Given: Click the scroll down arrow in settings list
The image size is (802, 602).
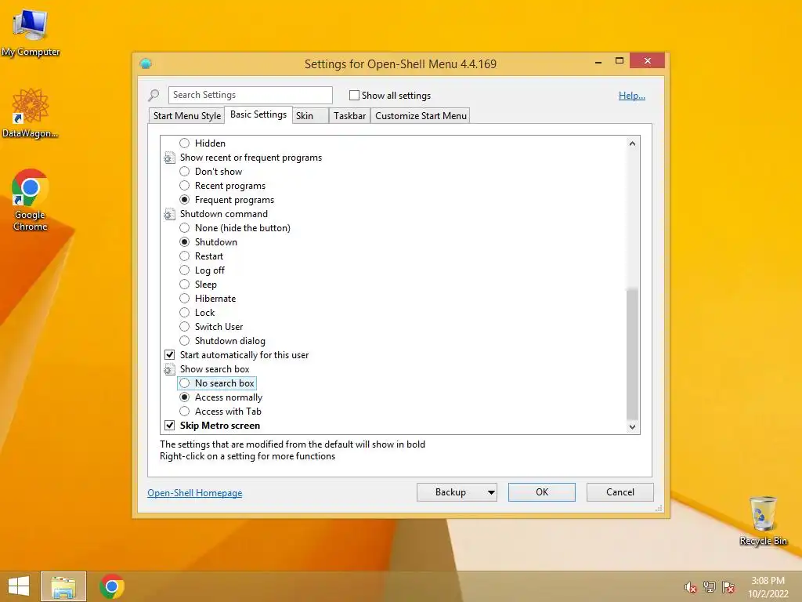Looking at the screenshot, I should coord(632,427).
